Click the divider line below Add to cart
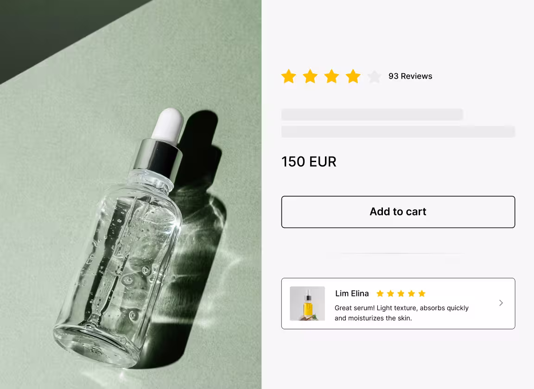Screen dimensions: 534x389 tap(395, 254)
